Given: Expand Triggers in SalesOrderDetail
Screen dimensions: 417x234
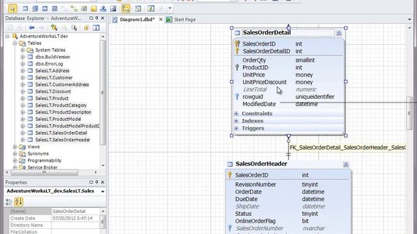Looking at the screenshot, I should click(236, 128).
